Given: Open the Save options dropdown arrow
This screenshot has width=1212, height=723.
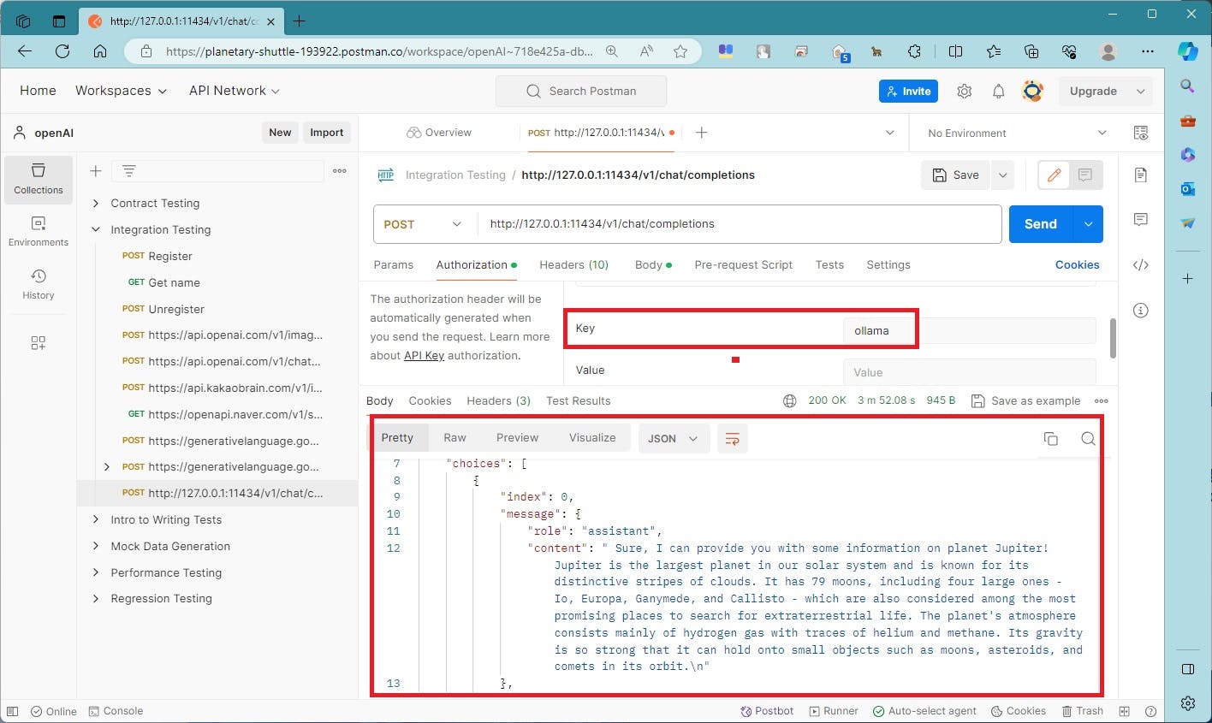Looking at the screenshot, I should 1002,175.
